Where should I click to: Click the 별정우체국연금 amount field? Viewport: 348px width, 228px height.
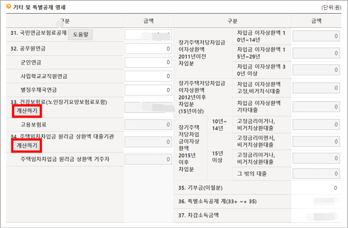click(x=148, y=90)
